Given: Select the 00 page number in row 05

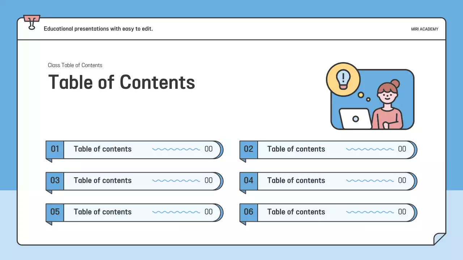Looking at the screenshot, I should [209, 212].
